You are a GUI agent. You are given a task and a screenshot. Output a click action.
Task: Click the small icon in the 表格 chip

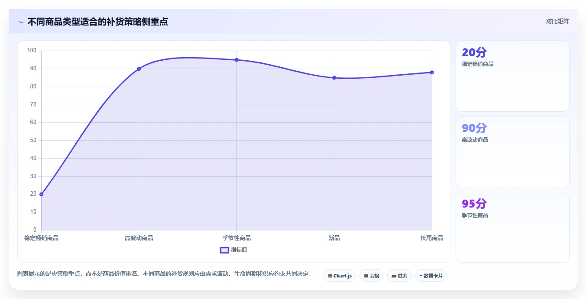point(366,276)
